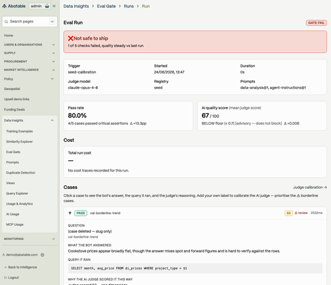The height and width of the screenshot is (285, 331).
Task: Click the admin avatar icon
Action: pos(47,6)
